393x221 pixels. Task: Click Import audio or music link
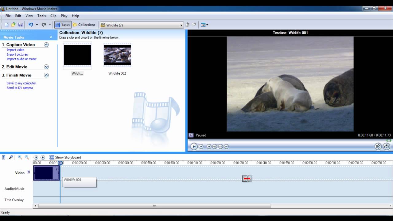pos(21,59)
